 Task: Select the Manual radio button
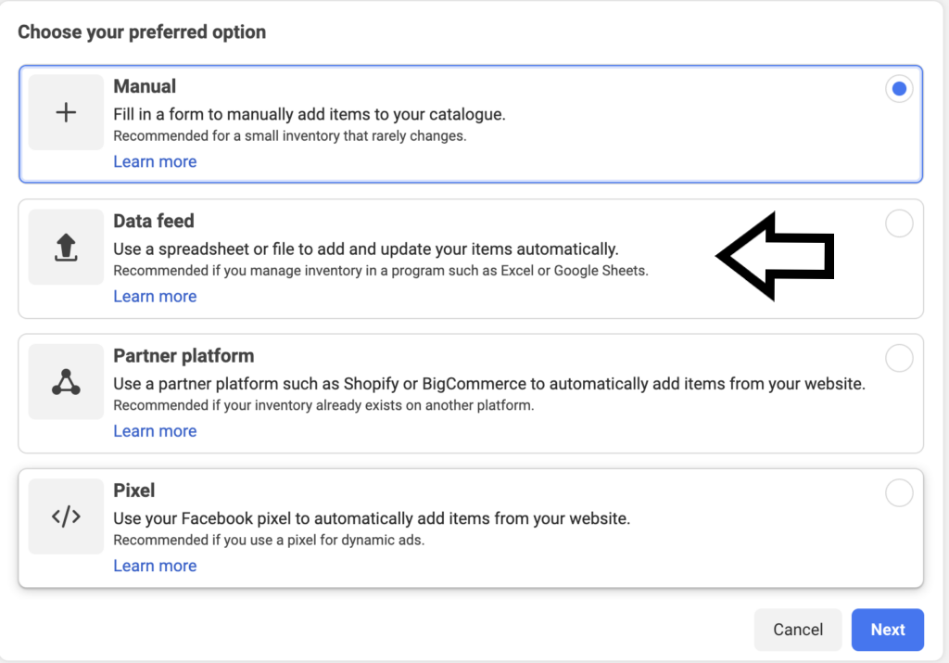point(898,88)
